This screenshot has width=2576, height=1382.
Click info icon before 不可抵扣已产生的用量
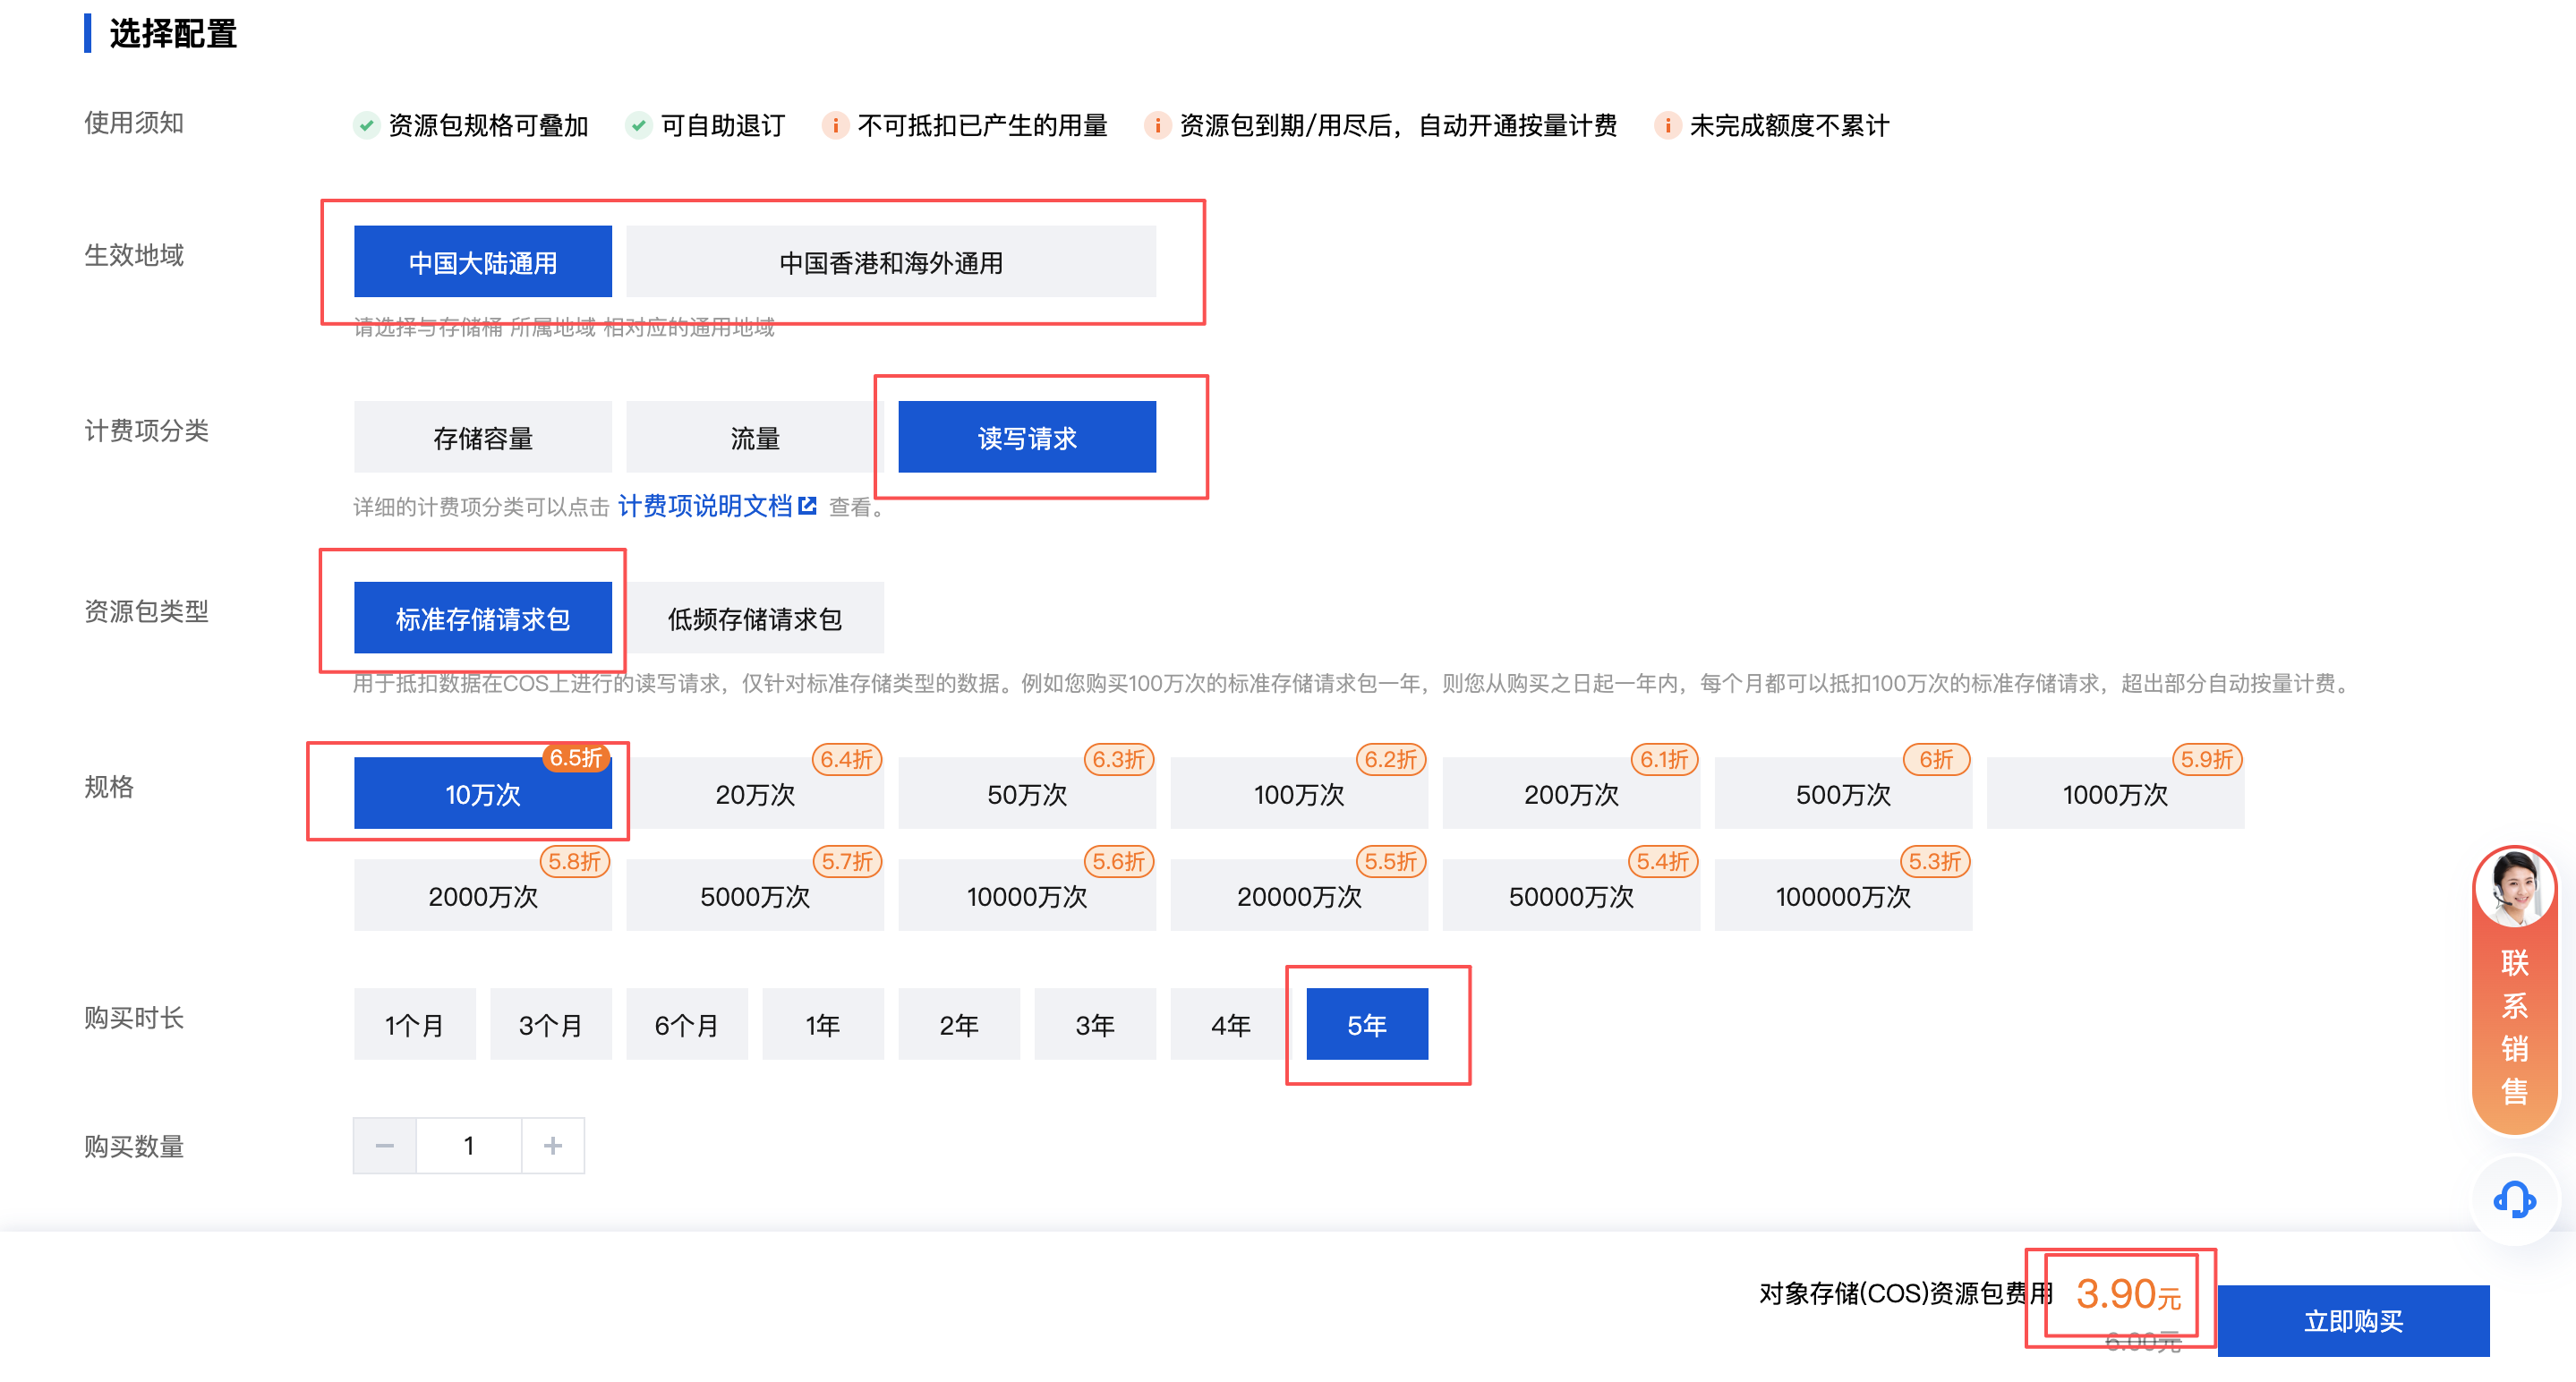click(x=835, y=125)
